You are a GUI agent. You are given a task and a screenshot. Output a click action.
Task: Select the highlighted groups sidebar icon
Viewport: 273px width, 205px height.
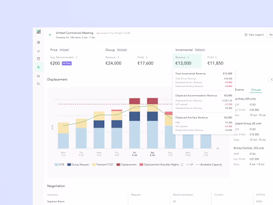coord(38,67)
